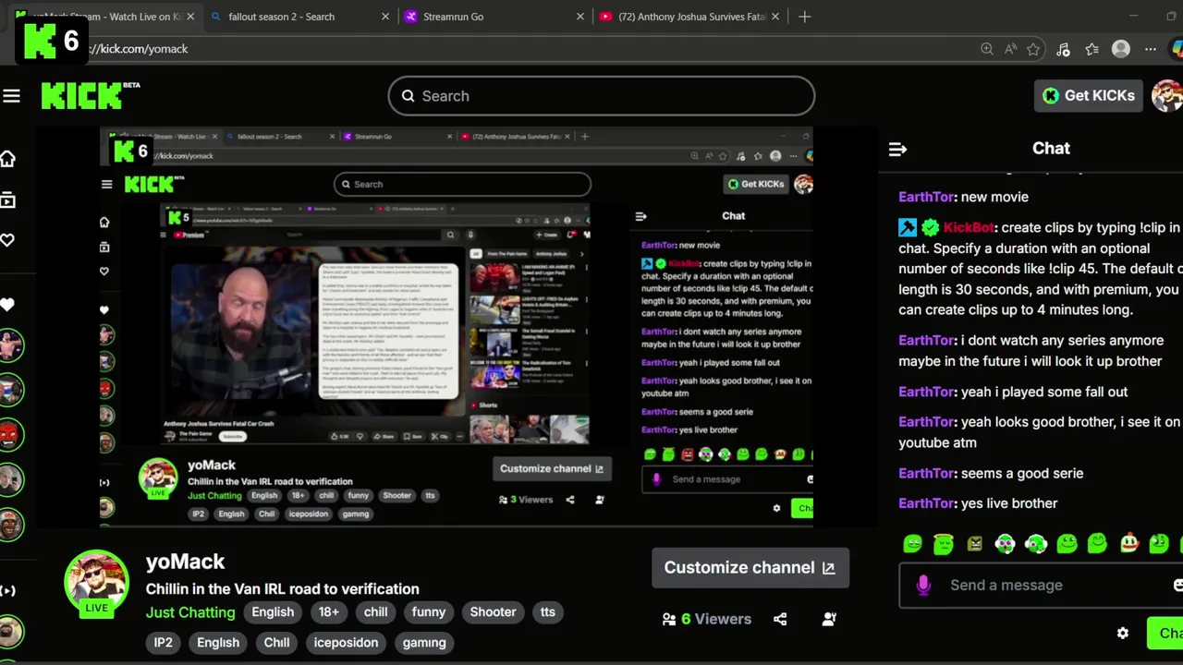Open chat settings gear icon
The height and width of the screenshot is (665, 1183).
(x=1123, y=634)
